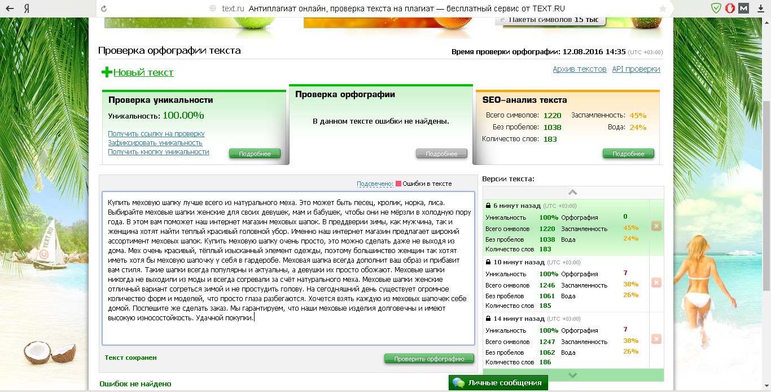Click 'Зафиксировать уникальность' link
The image size is (771, 392).
coord(155,143)
